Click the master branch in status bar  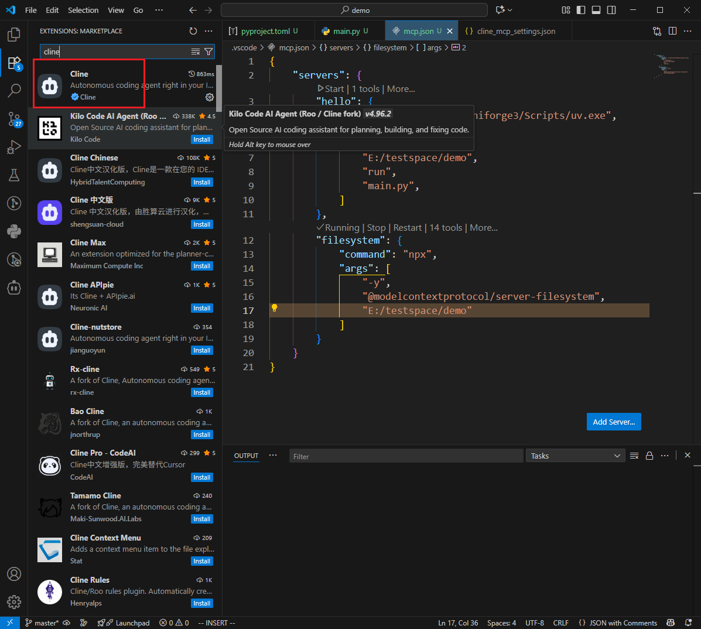point(43,623)
